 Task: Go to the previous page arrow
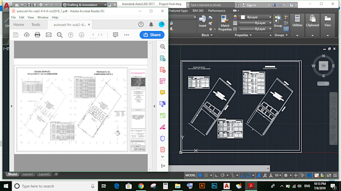coord(71,35)
